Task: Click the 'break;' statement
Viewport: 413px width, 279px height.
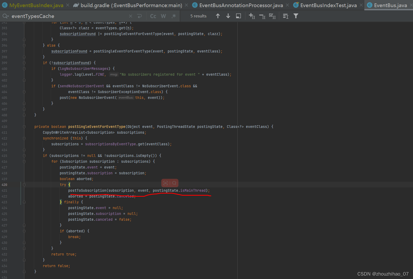Action: click(x=75, y=237)
